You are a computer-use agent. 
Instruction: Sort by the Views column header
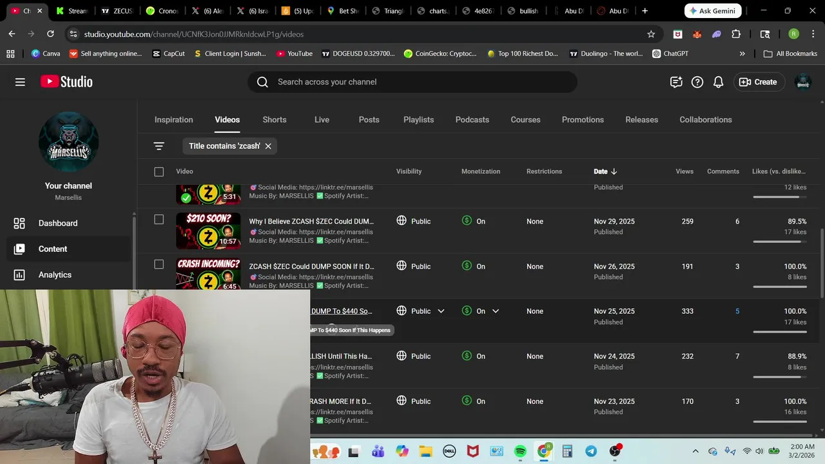(x=684, y=171)
